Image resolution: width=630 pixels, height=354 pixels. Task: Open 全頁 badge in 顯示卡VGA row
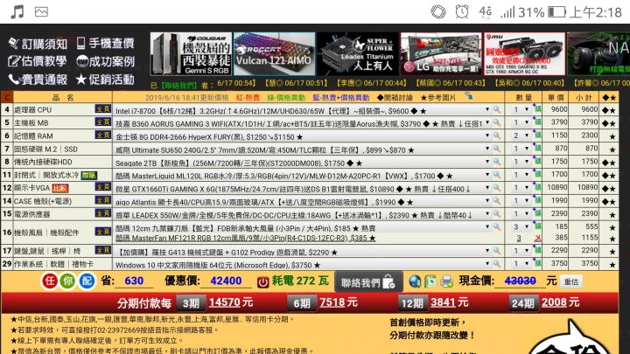tap(103, 187)
